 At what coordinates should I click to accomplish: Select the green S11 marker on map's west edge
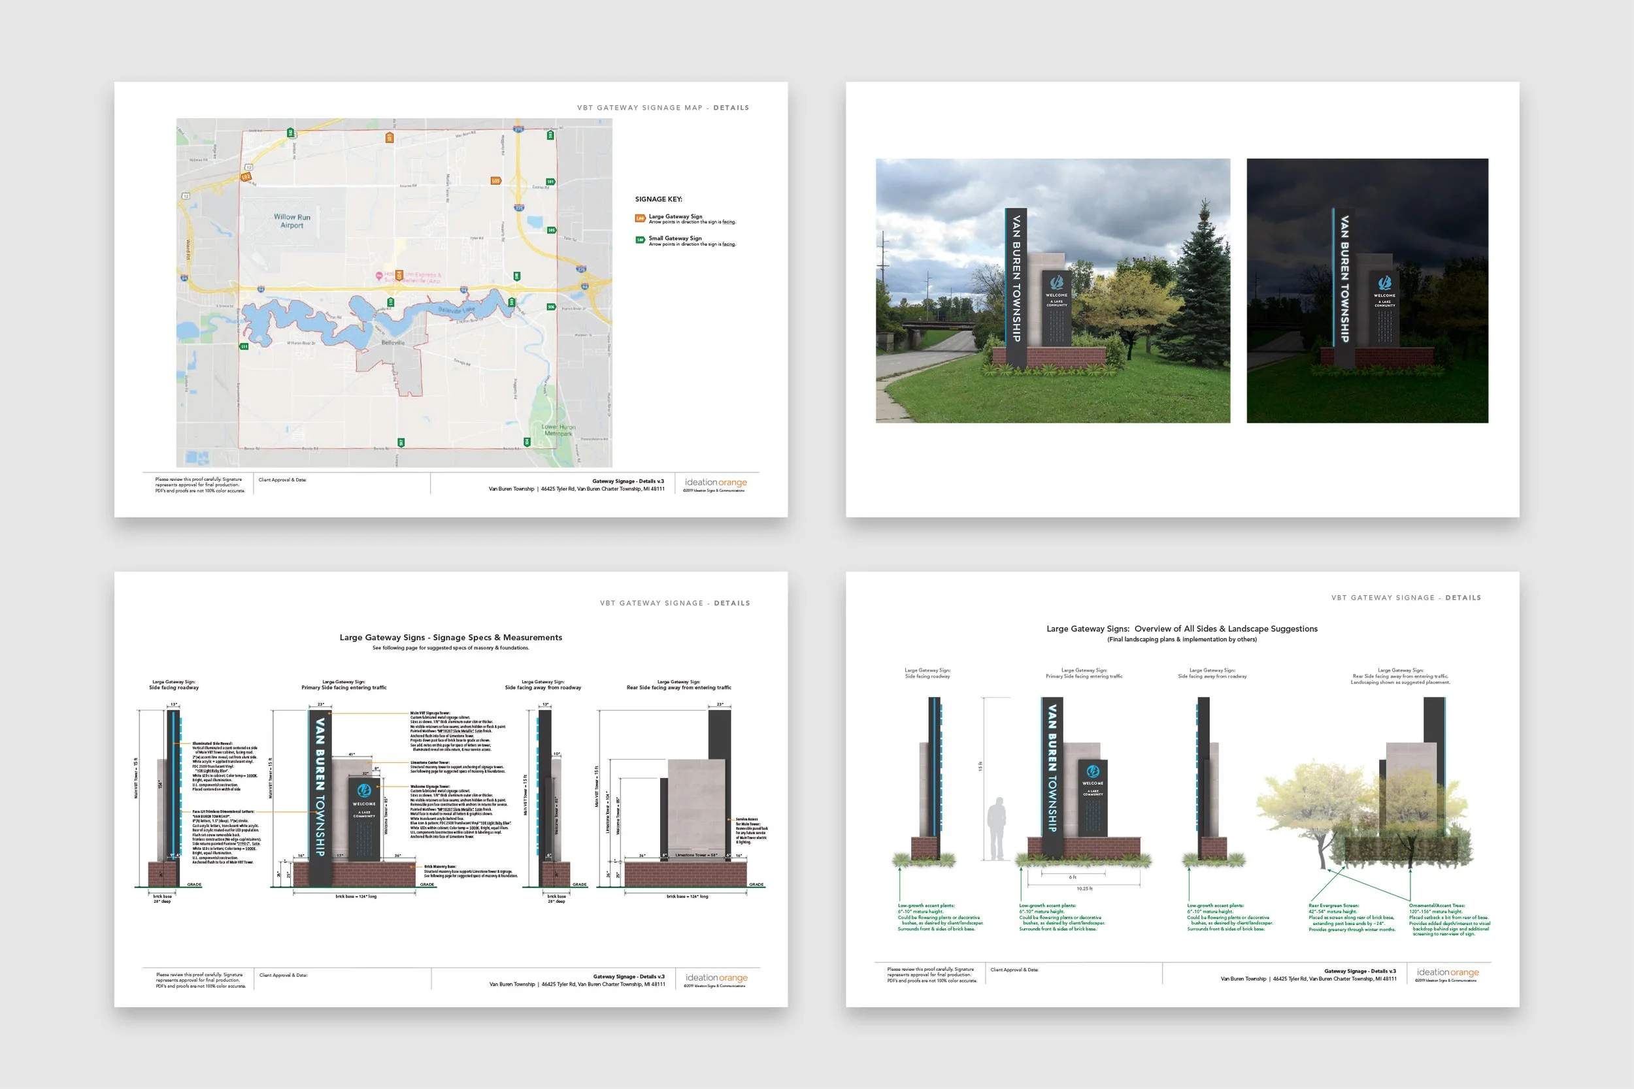[244, 348]
